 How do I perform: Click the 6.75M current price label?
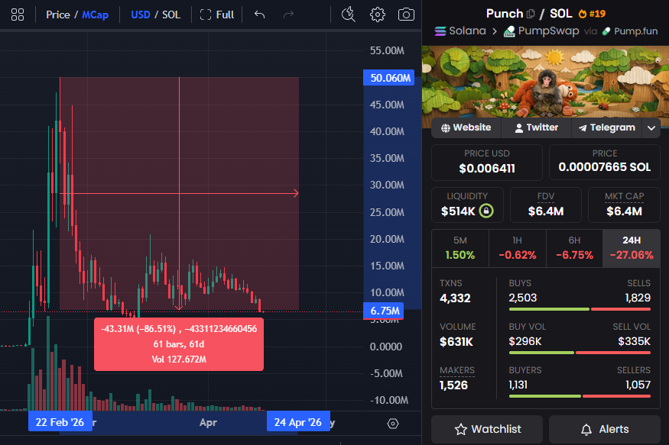point(384,311)
